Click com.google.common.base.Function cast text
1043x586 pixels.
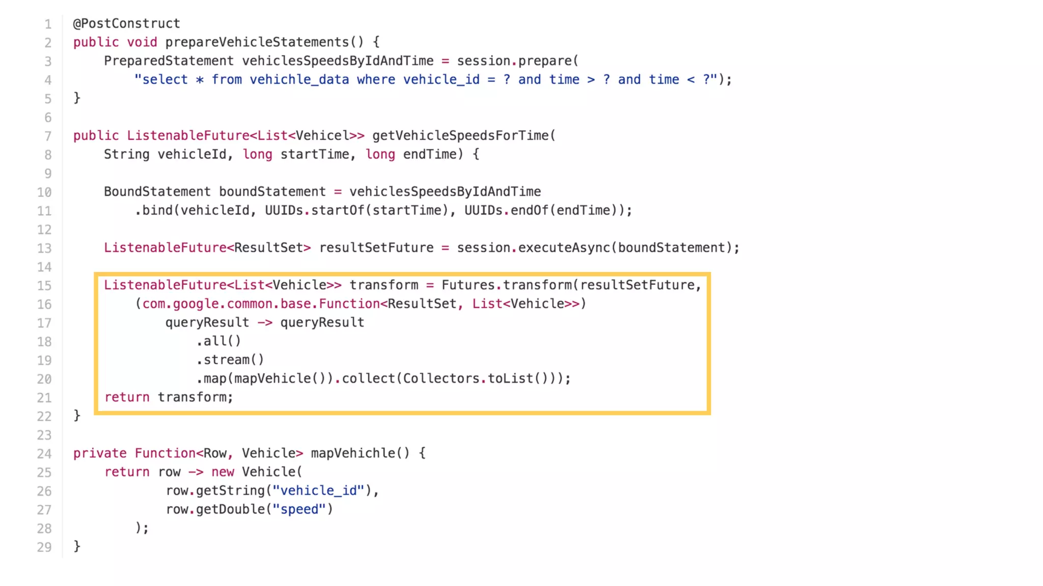[261, 304]
